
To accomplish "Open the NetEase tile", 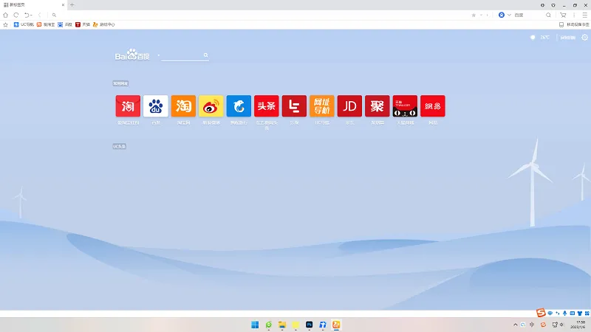I will (433, 106).
